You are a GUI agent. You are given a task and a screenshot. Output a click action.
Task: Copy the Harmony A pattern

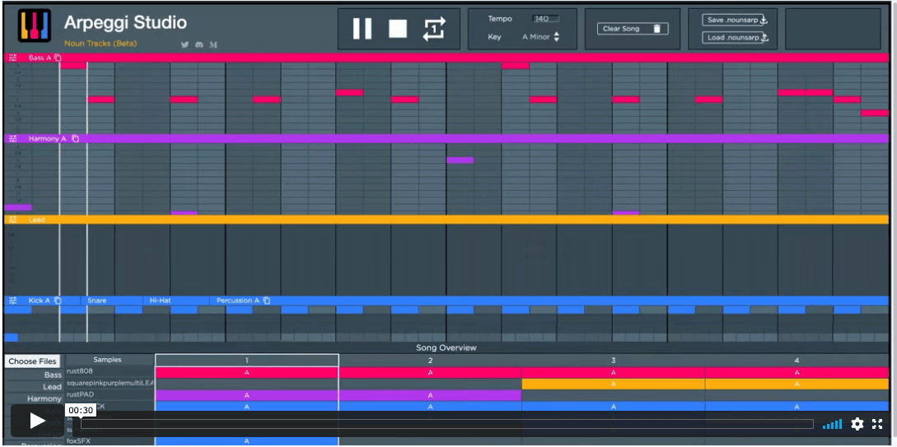(x=75, y=138)
